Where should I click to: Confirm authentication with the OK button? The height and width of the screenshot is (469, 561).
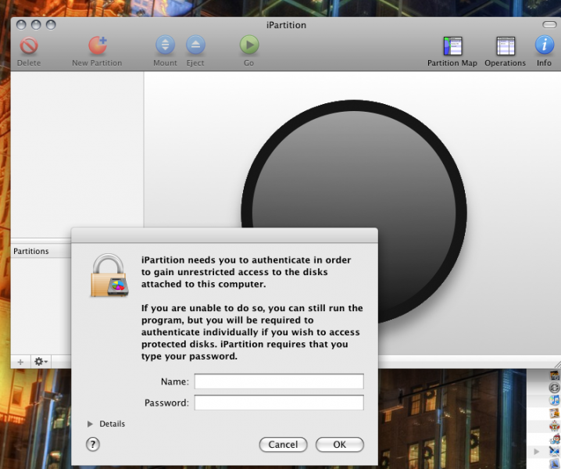[x=339, y=444]
